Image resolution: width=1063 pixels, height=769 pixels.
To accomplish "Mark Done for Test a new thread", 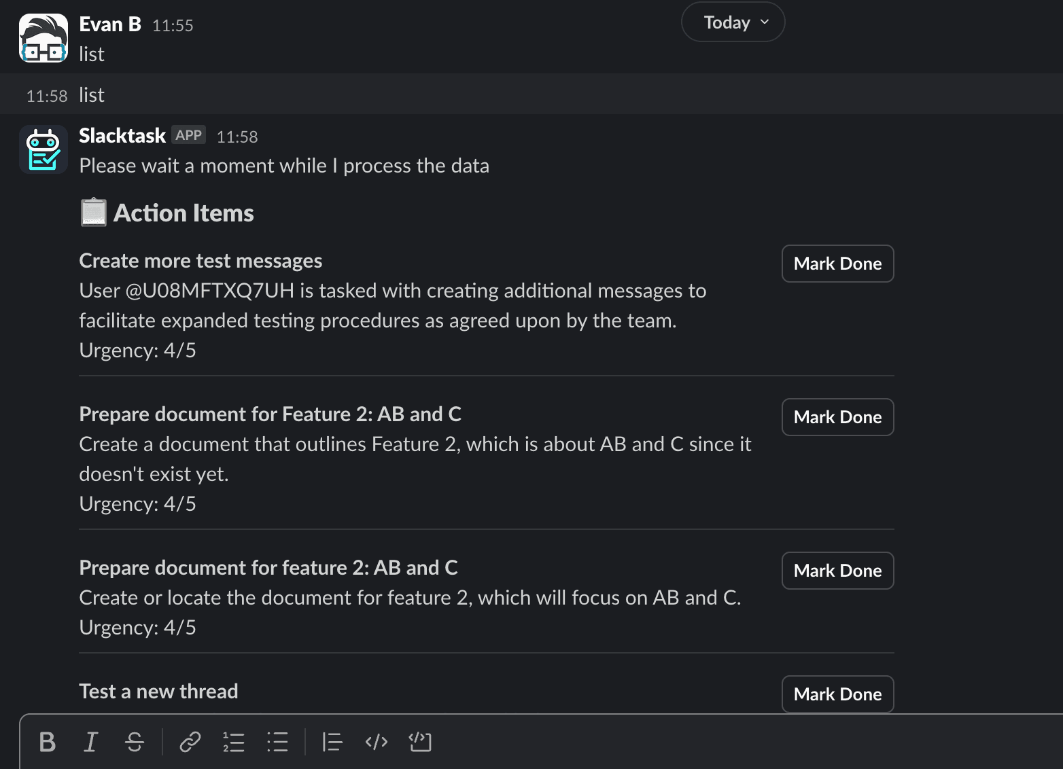I will point(837,694).
